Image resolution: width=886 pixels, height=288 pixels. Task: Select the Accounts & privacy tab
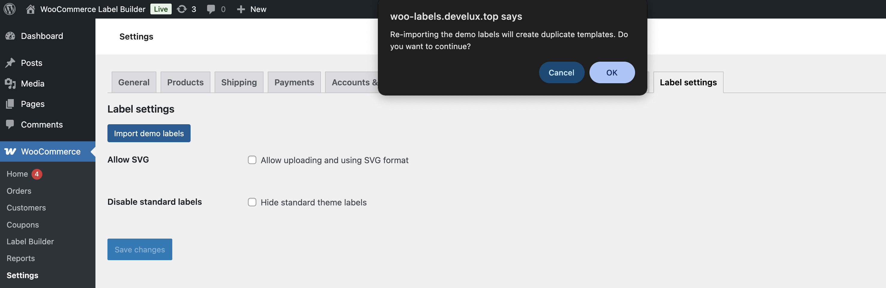coord(352,82)
